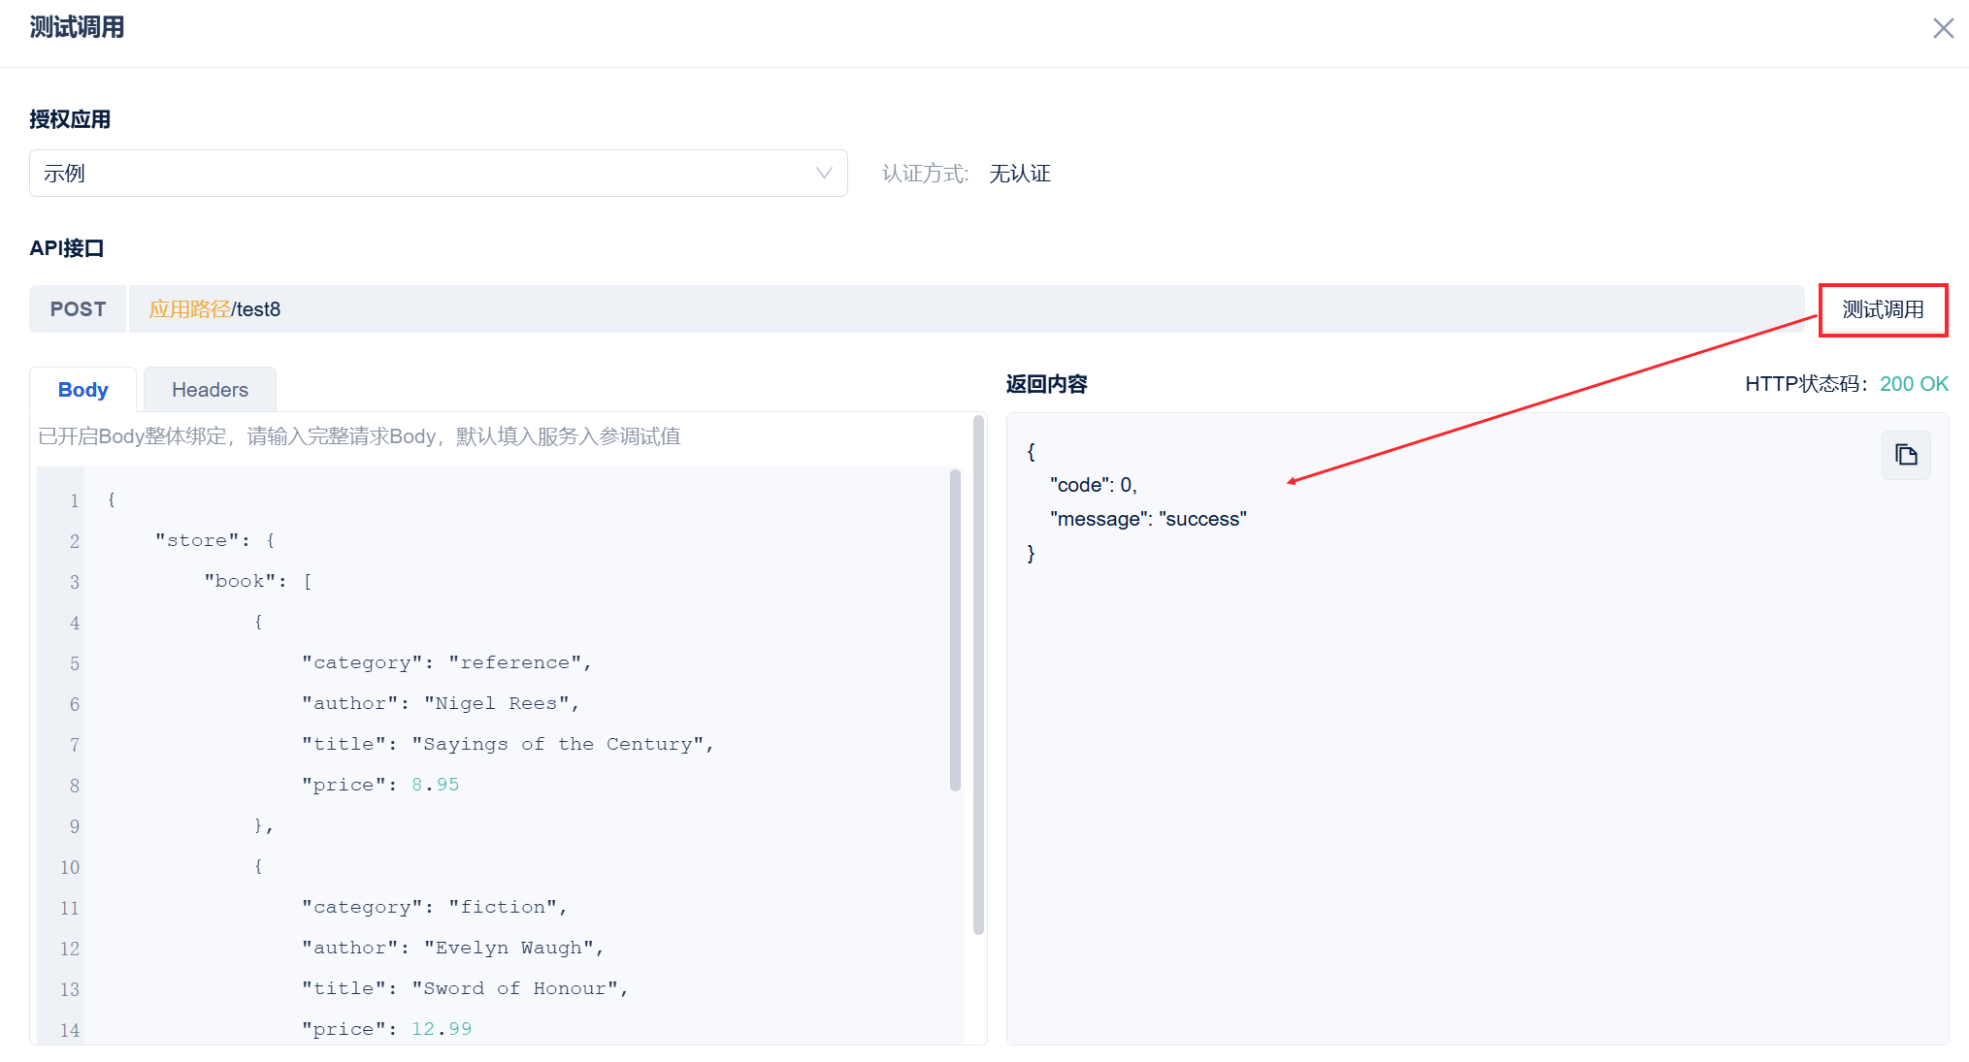Place cursor on line 5 "category": "reference"
The width and height of the screenshot is (1969, 1062).
click(446, 662)
